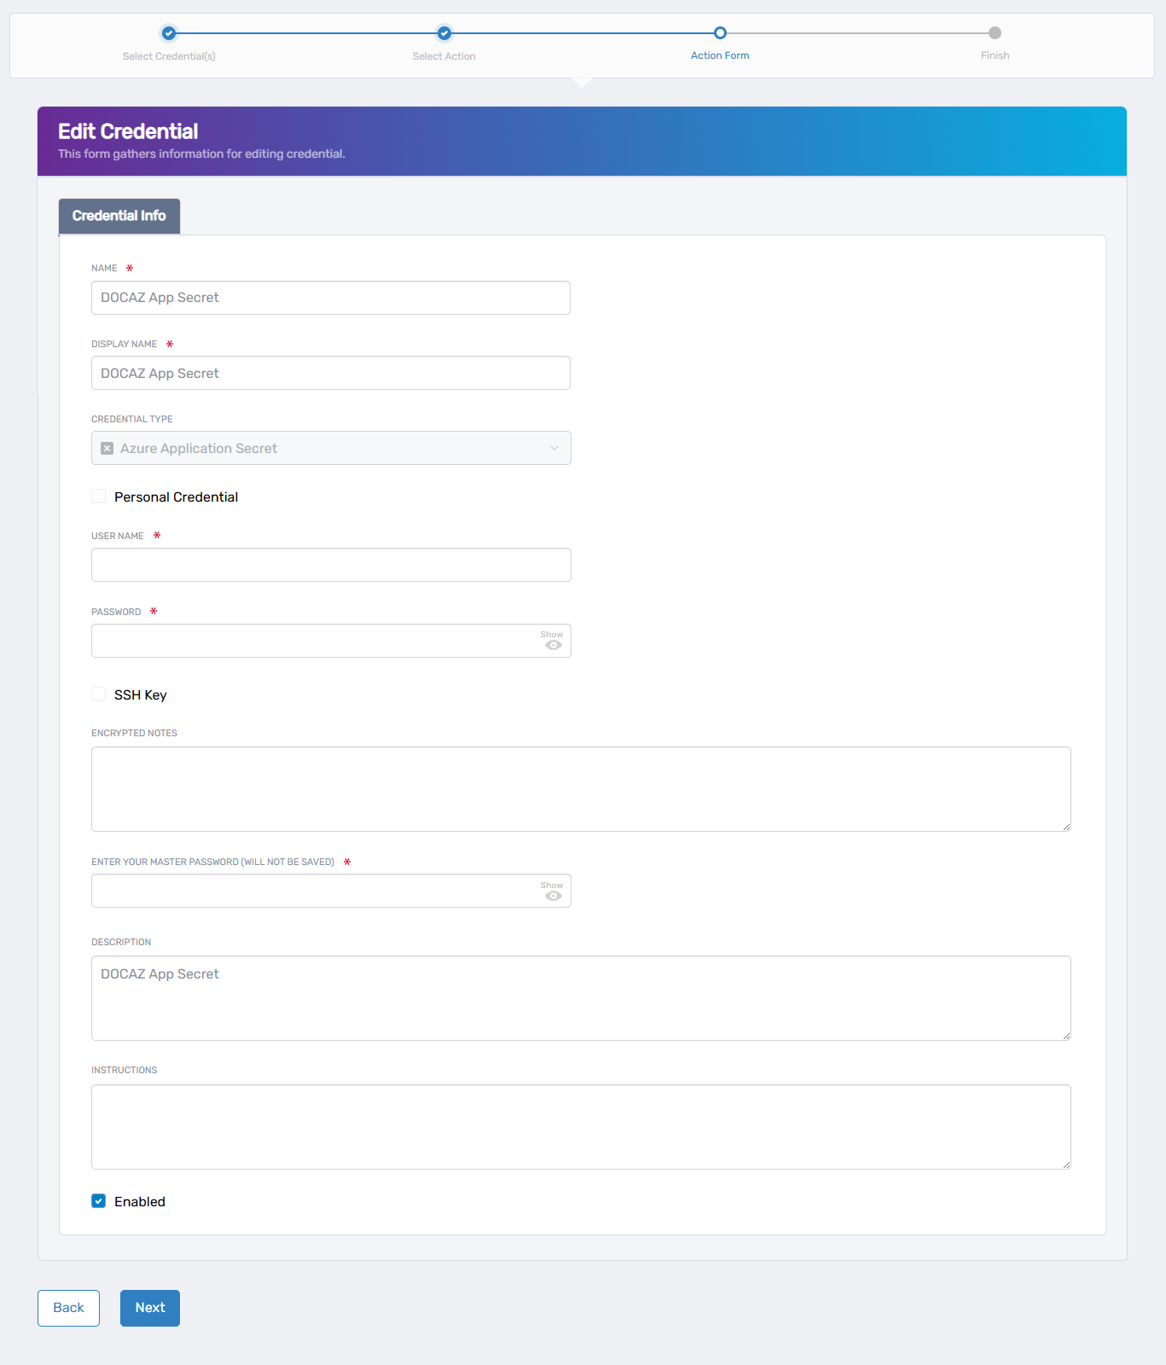The width and height of the screenshot is (1166, 1365).
Task: Click Show above the Password eye icon
Action: click(552, 634)
